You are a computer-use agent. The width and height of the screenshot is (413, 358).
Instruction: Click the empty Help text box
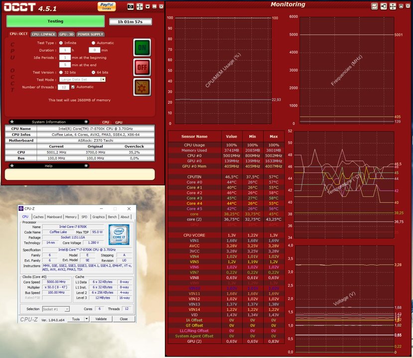pos(80,175)
